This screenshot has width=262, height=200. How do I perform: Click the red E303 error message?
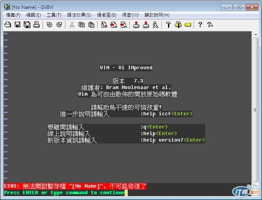click(x=75, y=186)
